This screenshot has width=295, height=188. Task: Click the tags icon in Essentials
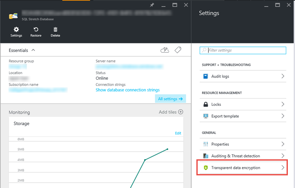[x=178, y=50]
